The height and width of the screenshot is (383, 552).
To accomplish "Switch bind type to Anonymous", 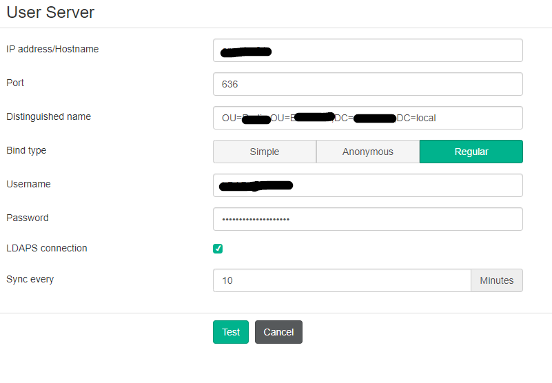I will click(x=367, y=152).
